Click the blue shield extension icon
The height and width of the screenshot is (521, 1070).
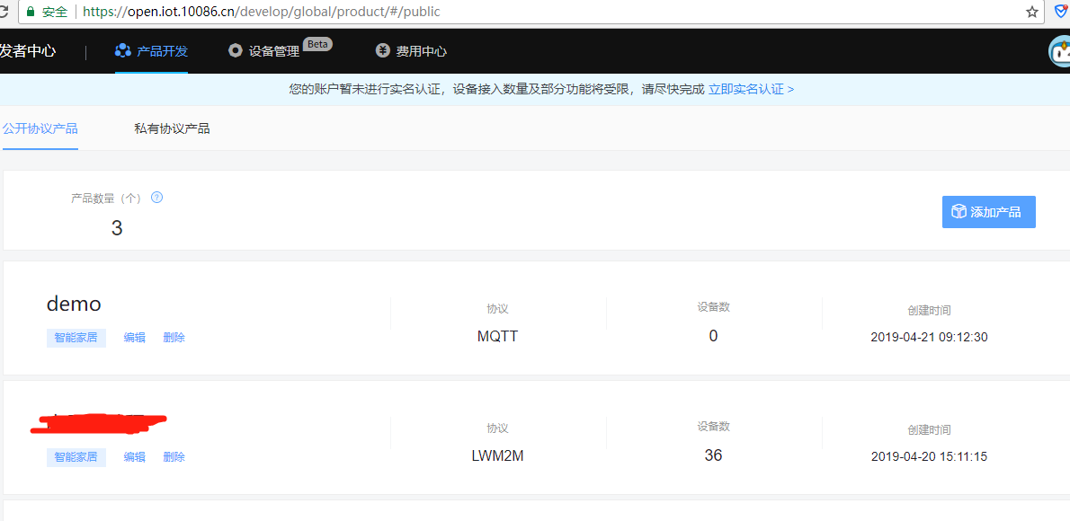click(x=1062, y=12)
